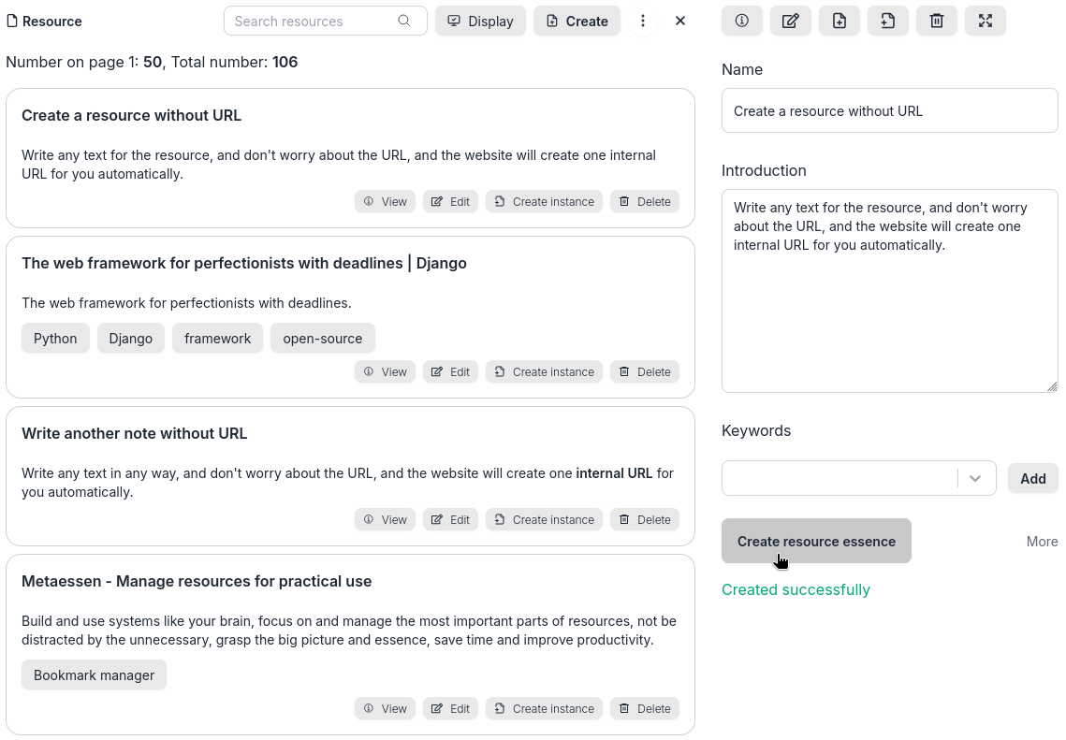Viewport: 1066px width, 740px height.
Task: Expand the More options link
Action: point(1042,542)
